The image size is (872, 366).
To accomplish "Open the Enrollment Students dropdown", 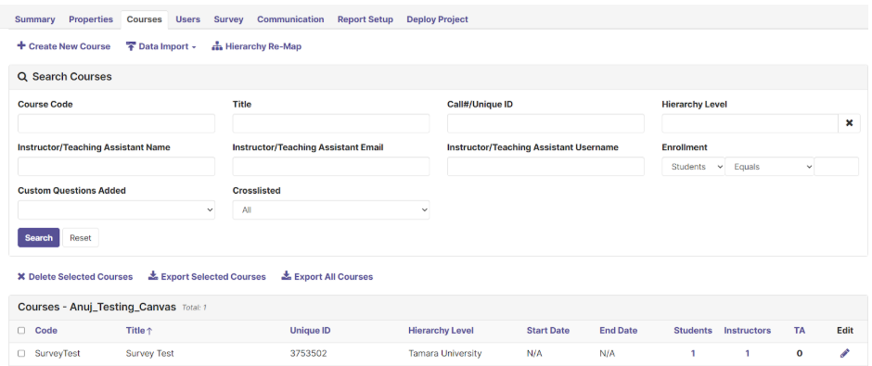I will coord(693,167).
